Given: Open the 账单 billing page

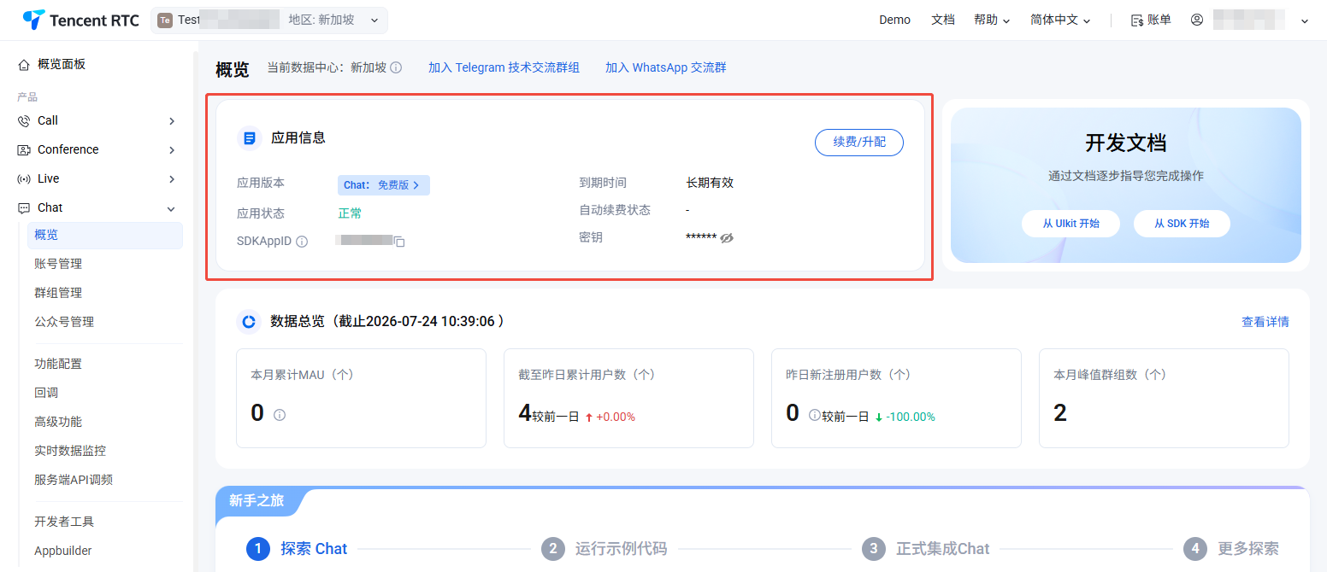Looking at the screenshot, I should [1151, 20].
